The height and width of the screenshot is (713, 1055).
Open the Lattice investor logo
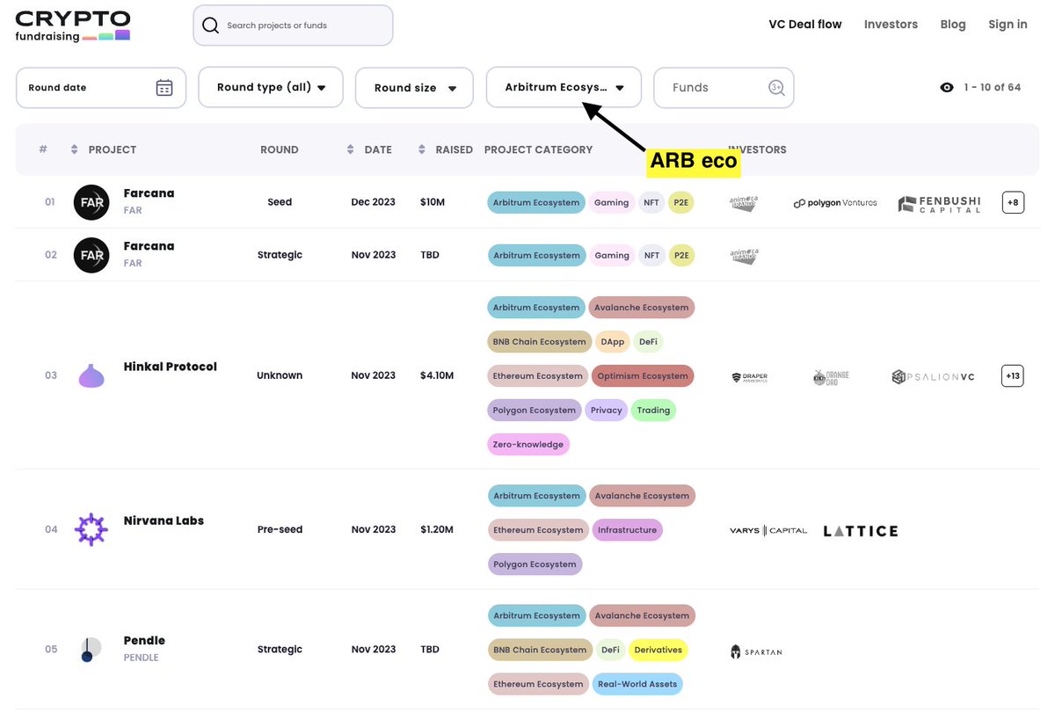click(861, 531)
